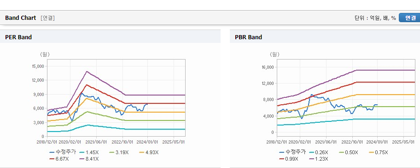Click the PBR Band panel title

tap(248, 37)
